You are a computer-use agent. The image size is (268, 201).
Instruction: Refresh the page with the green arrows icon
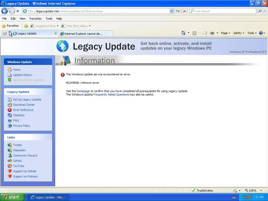pos(178,11)
